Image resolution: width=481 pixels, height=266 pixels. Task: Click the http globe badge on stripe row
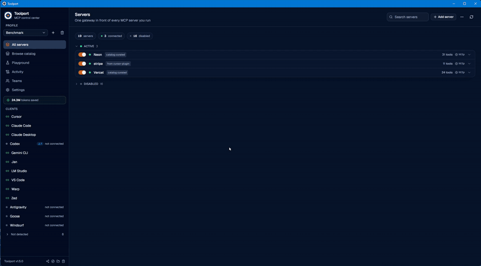coord(459,64)
